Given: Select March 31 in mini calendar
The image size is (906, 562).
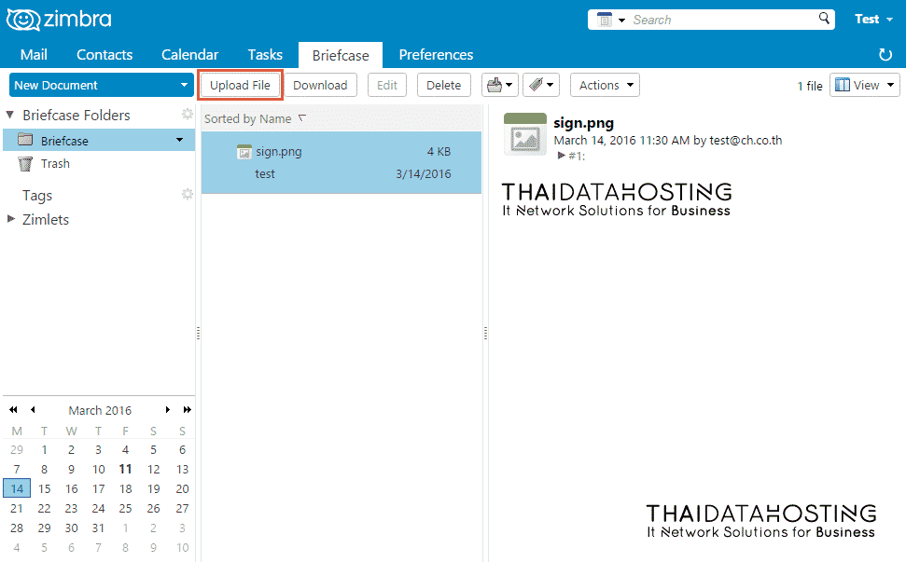Looking at the screenshot, I should pyautogui.click(x=98, y=528).
